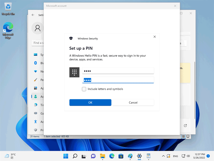Open Apps category icon in Settings
The width and height of the screenshot is (214, 161).
click(x=35, y=88)
